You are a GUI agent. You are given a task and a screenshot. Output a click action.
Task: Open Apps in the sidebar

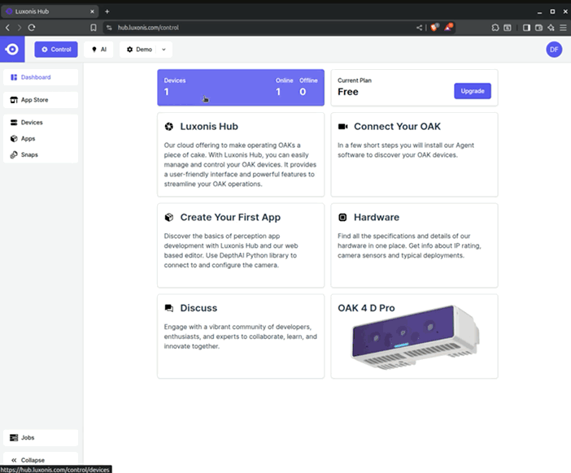coord(41,139)
